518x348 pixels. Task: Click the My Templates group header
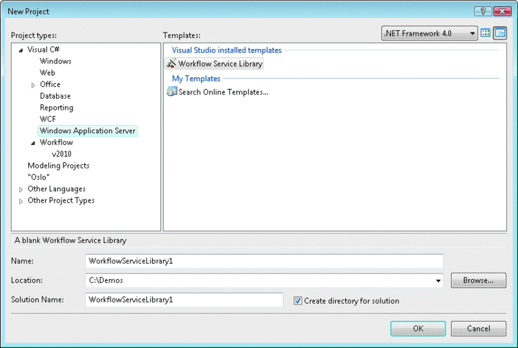196,79
